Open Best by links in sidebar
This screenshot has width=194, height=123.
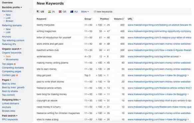[x=9, y=84]
